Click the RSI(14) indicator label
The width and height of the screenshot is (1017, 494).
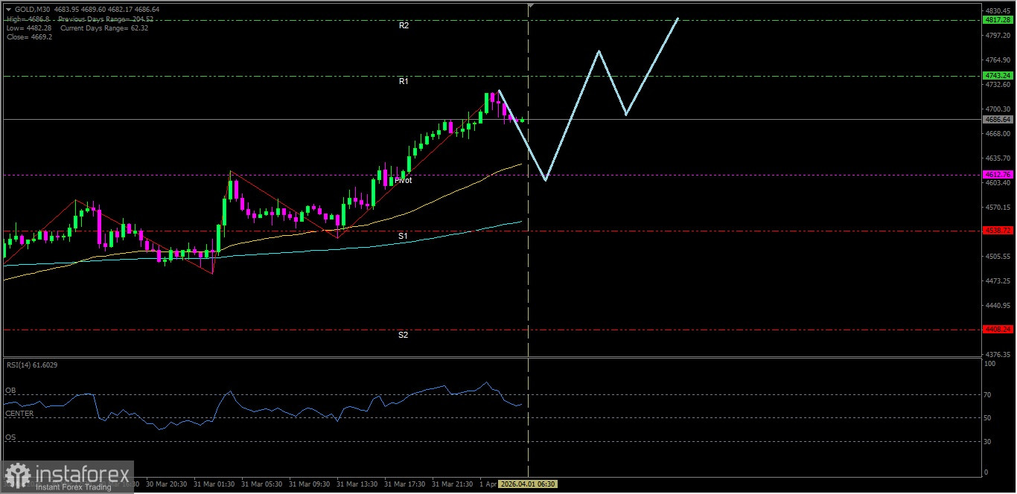click(31, 365)
